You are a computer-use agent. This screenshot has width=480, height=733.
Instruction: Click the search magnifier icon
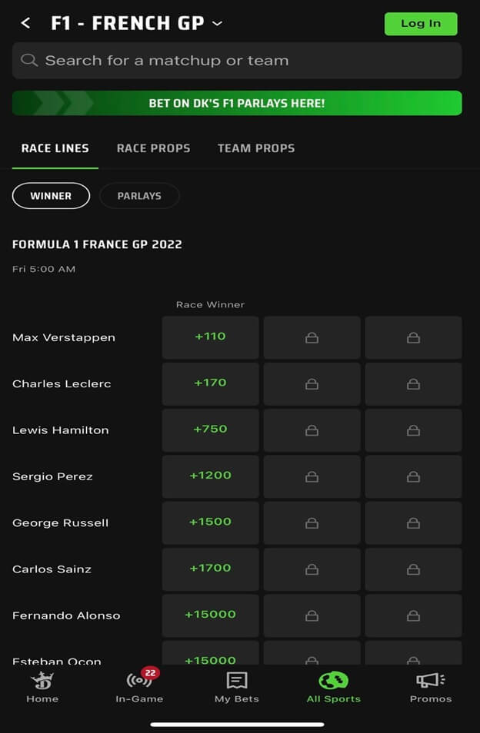29,60
